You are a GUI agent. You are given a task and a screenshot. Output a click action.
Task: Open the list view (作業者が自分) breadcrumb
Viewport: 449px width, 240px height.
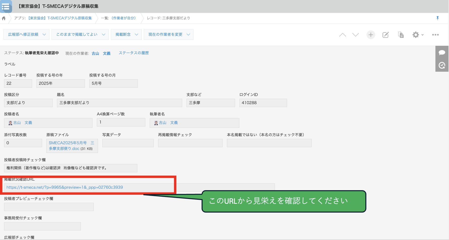tap(123, 18)
